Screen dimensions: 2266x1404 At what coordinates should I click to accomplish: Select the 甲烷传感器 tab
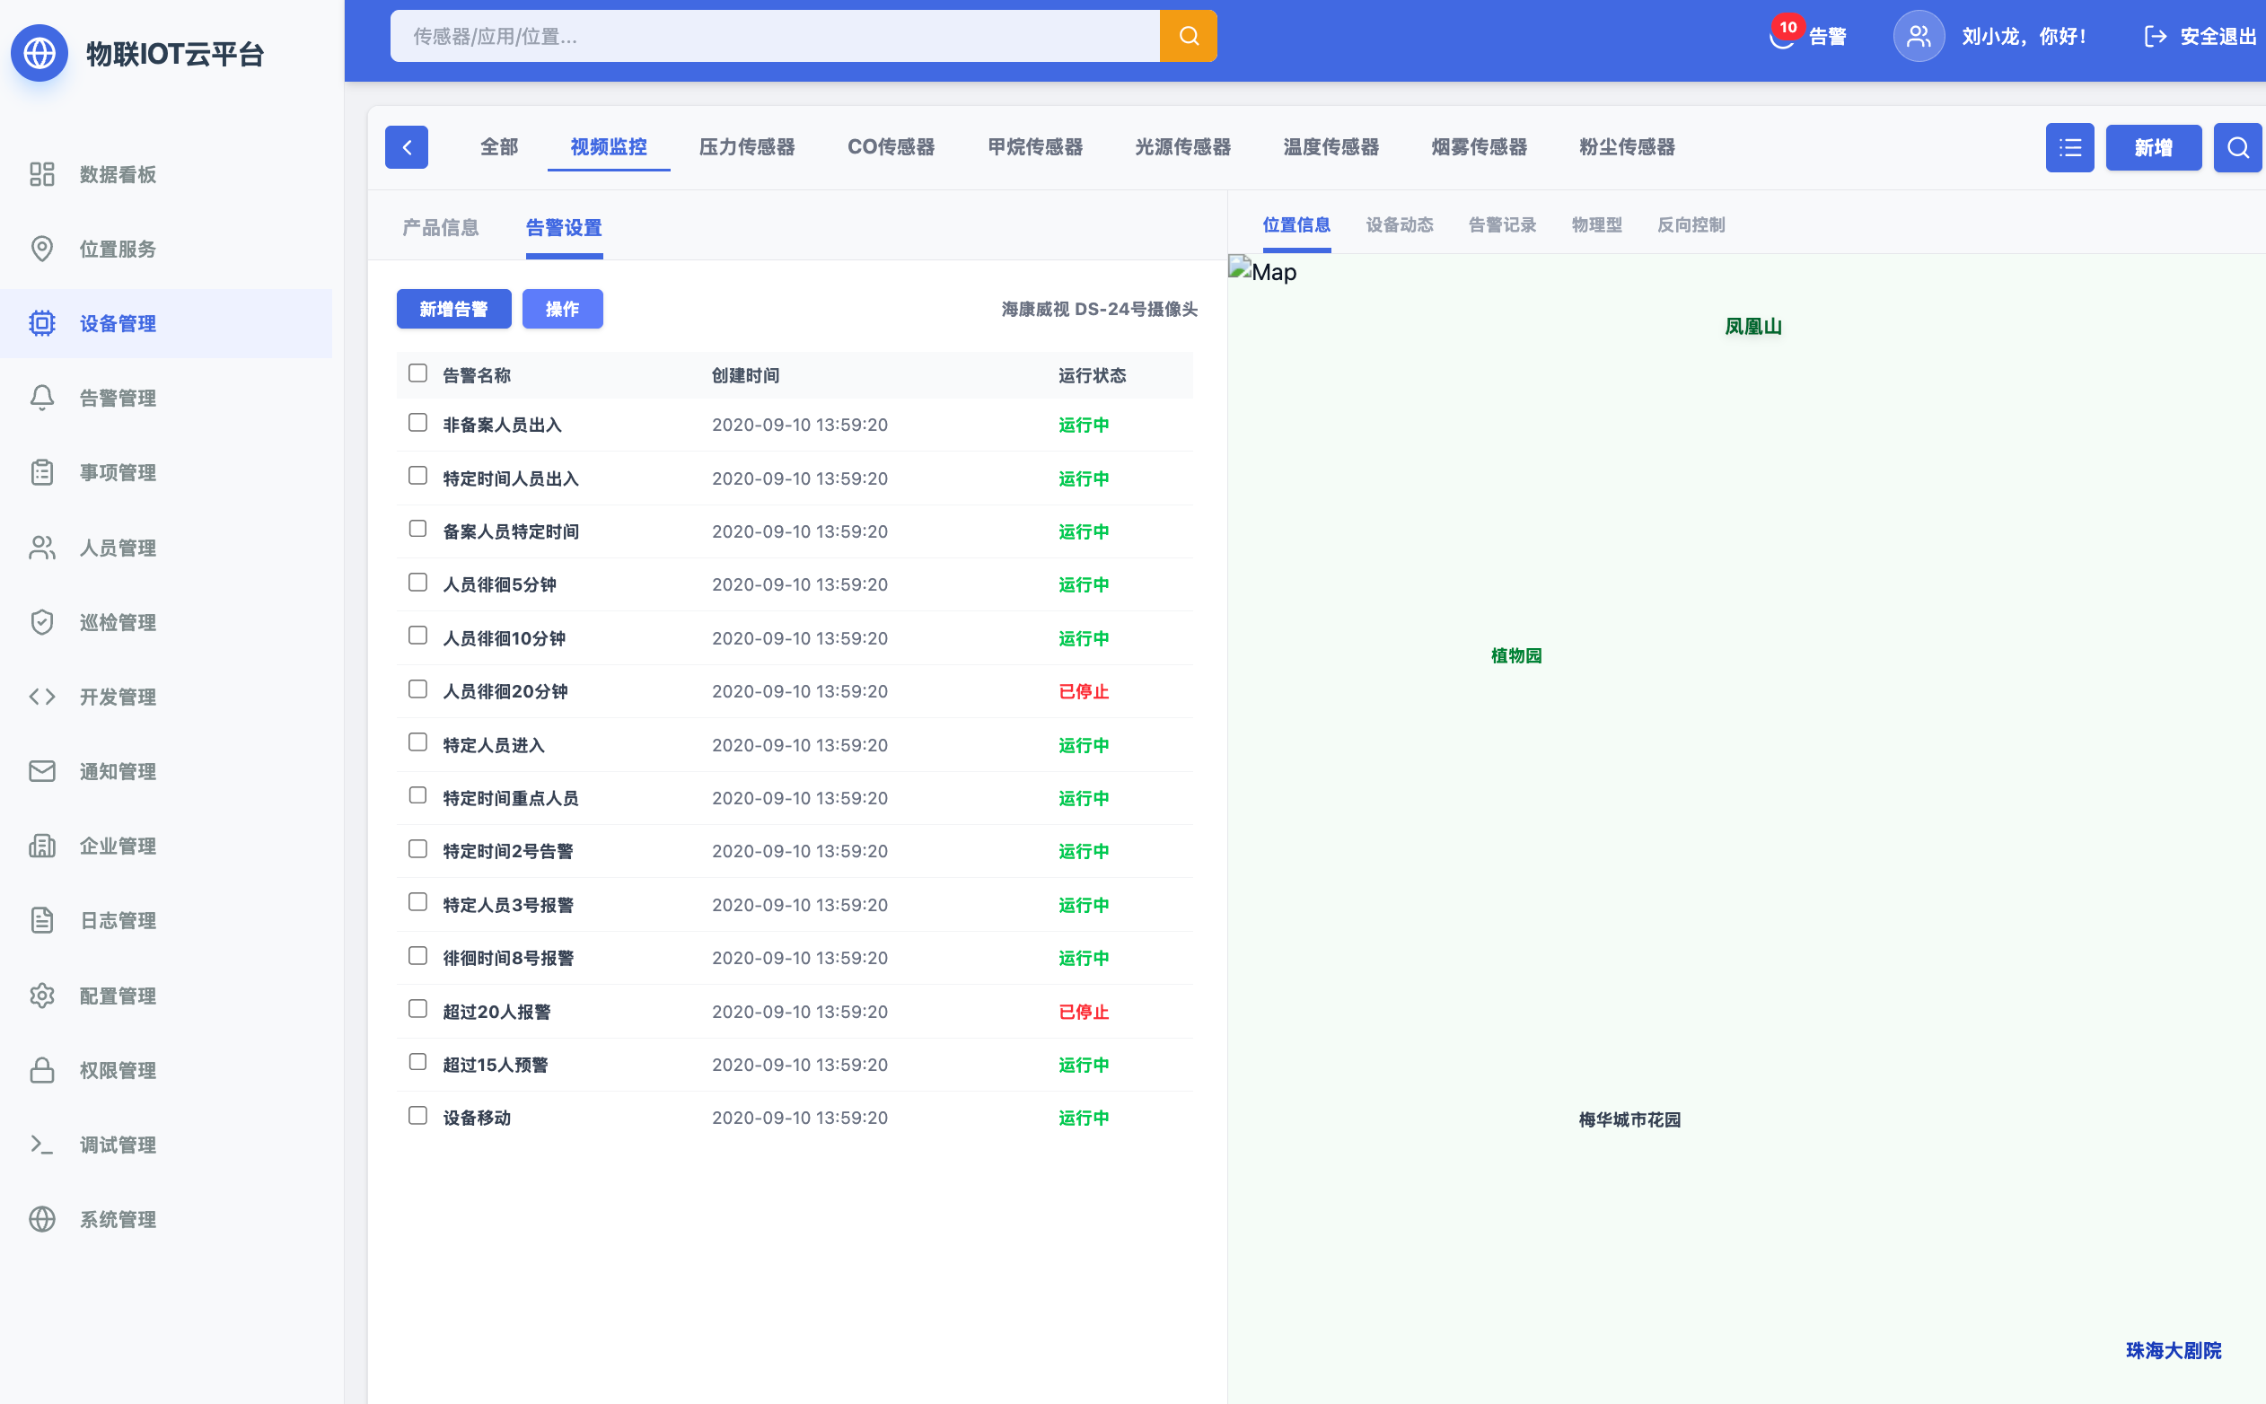coord(1034,146)
